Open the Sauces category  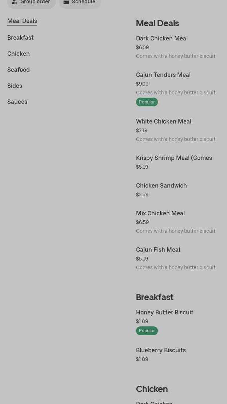coord(17,102)
